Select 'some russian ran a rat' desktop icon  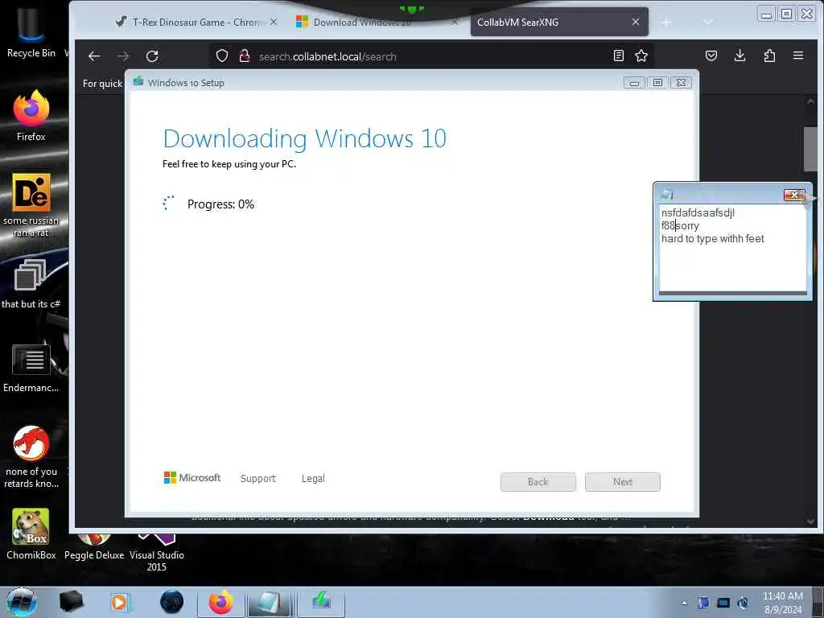pyautogui.click(x=31, y=205)
